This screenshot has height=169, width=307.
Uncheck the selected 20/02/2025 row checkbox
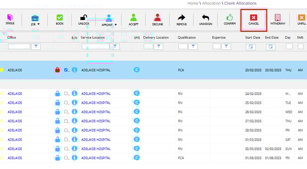click(x=66, y=70)
